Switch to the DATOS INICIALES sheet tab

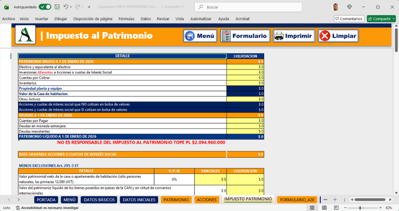point(139,200)
